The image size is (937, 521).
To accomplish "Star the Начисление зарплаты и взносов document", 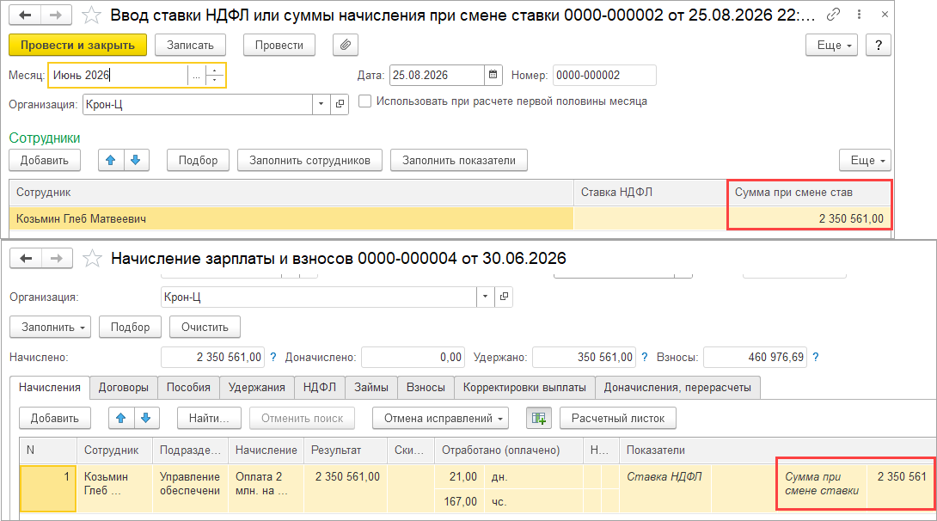I will click(92, 259).
